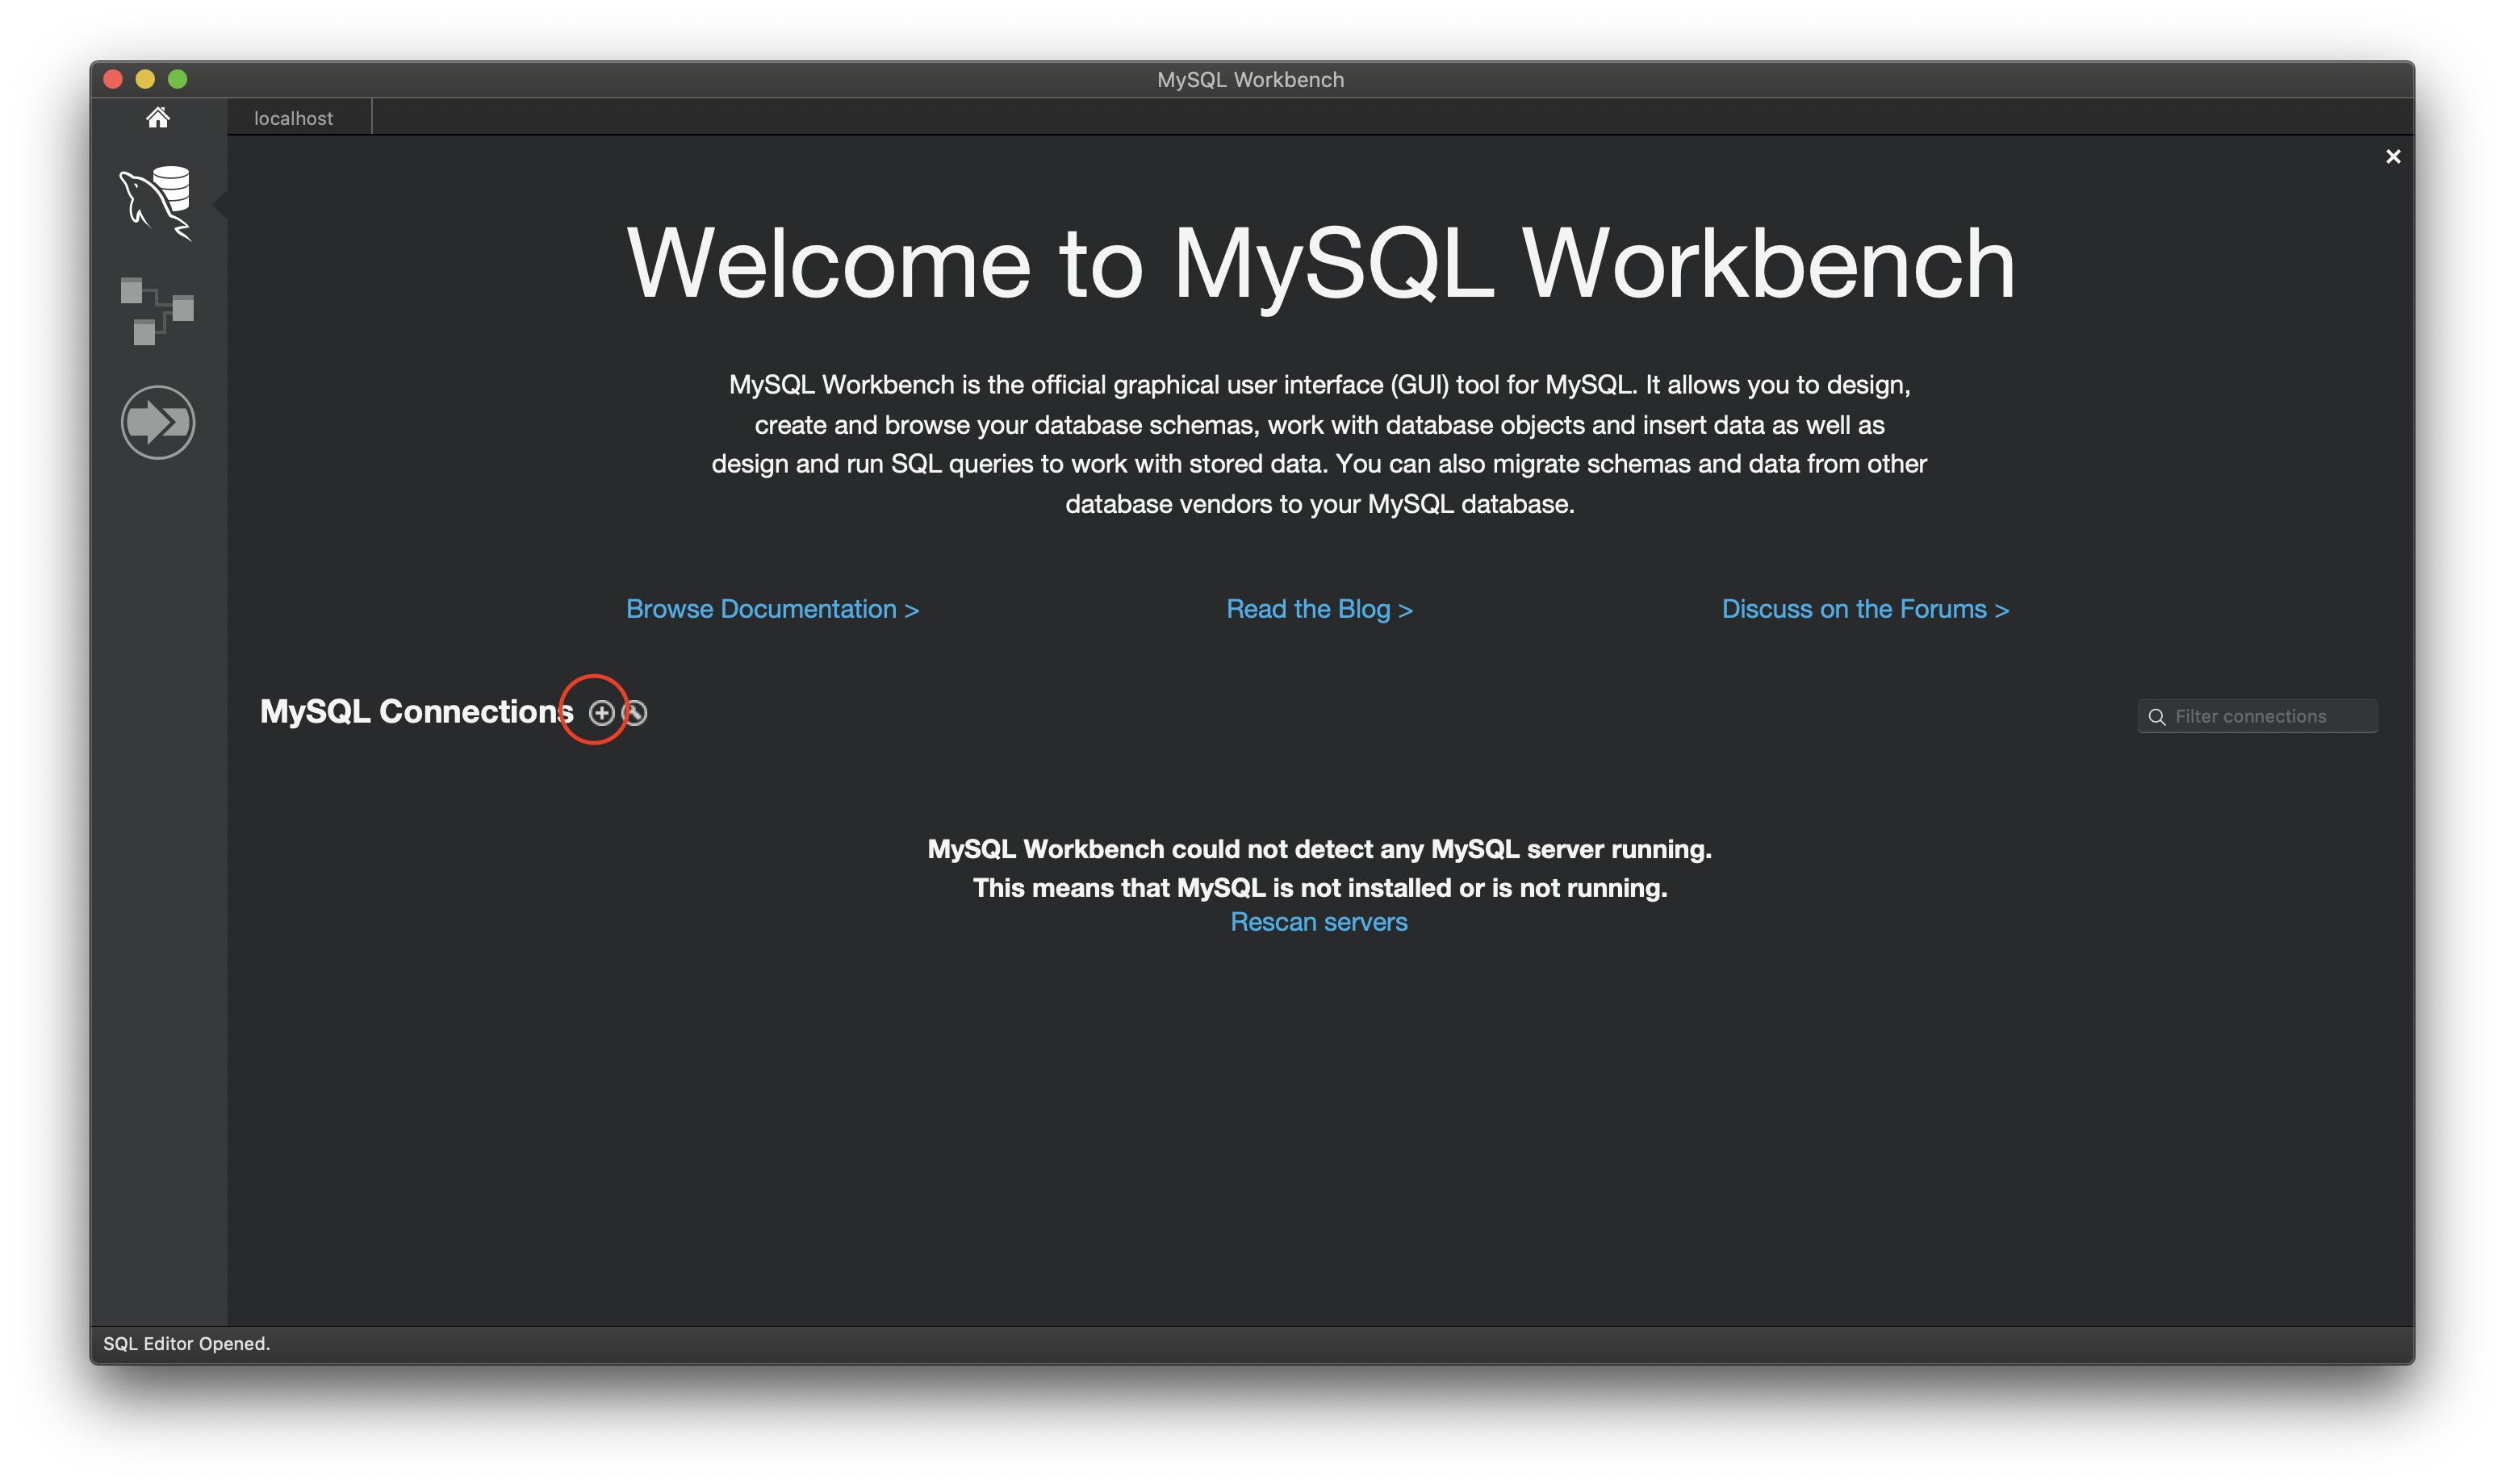Click the SQL Editor Opened status text
Image resolution: width=2505 pixels, height=1484 pixels.
click(x=186, y=1344)
